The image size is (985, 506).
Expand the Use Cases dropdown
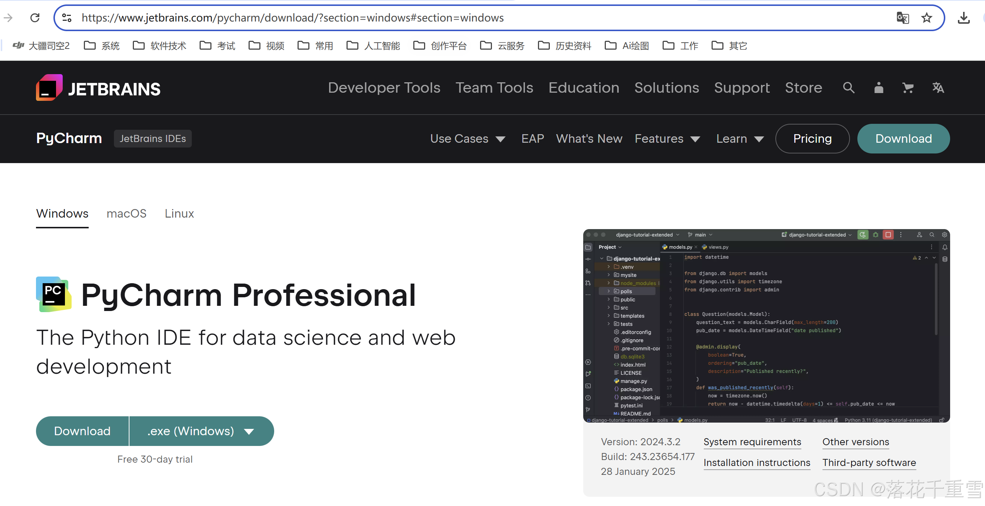[467, 139]
